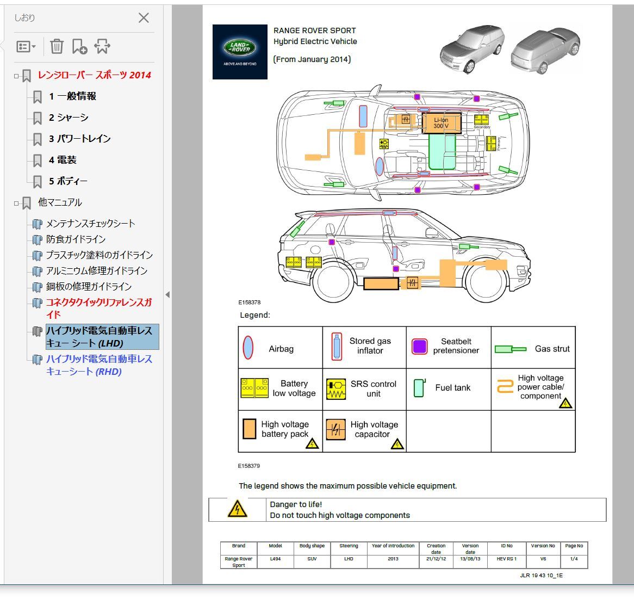The height and width of the screenshot is (611, 634).
Task: Collapse the 他マニュアル bookmark group
Action: pyautogui.click(x=16, y=203)
